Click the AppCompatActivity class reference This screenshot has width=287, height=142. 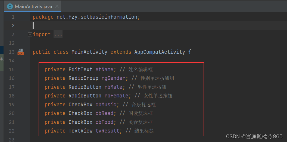[160, 52]
